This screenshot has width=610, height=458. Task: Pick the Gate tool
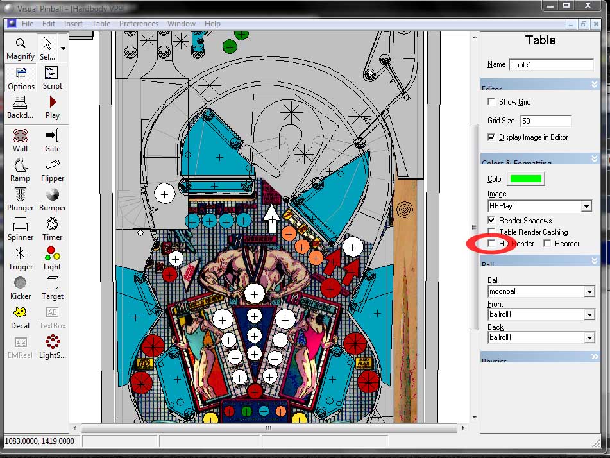click(52, 140)
